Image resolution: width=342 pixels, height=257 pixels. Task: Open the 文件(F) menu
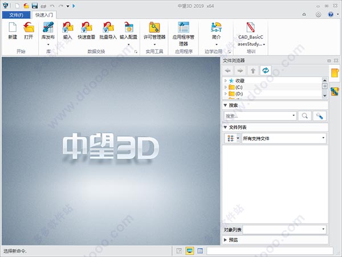pos(16,15)
